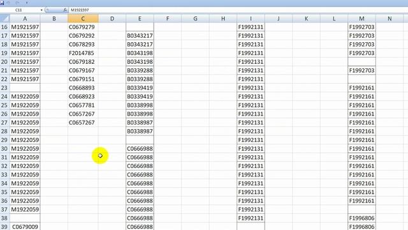This screenshot has height=230, width=408.
Task: Click cell C0679279 in row 16
Action: (x=83, y=27)
